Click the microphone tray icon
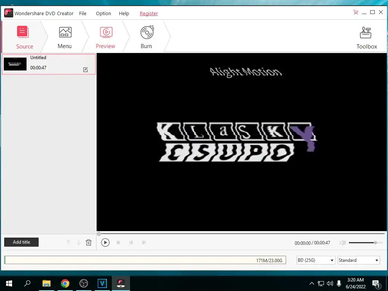 tap(339, 283)
